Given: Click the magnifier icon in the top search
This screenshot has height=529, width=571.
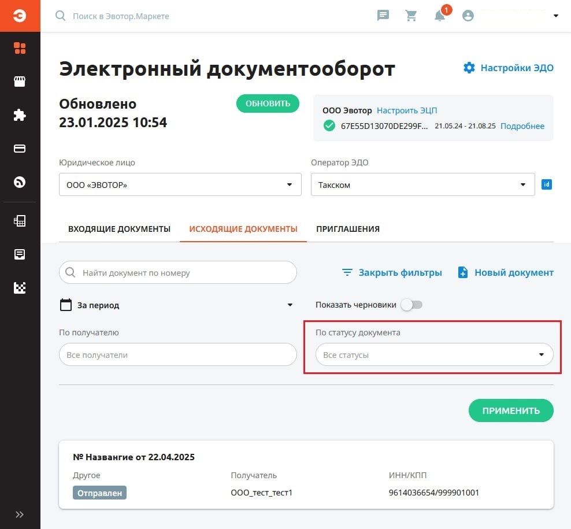Looking at the screenshot, I should click(61, 16).
